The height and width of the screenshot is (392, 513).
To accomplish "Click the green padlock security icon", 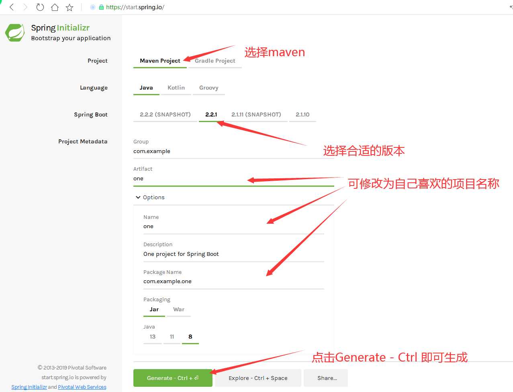I will coord(101,7).
